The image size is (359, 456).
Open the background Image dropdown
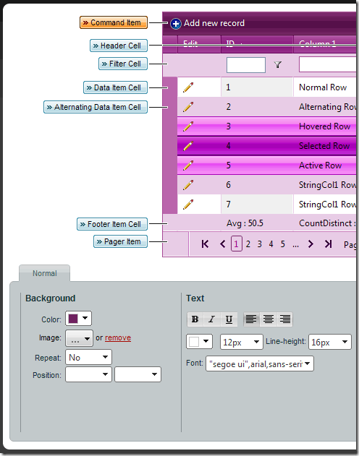[x=79, y=338]
